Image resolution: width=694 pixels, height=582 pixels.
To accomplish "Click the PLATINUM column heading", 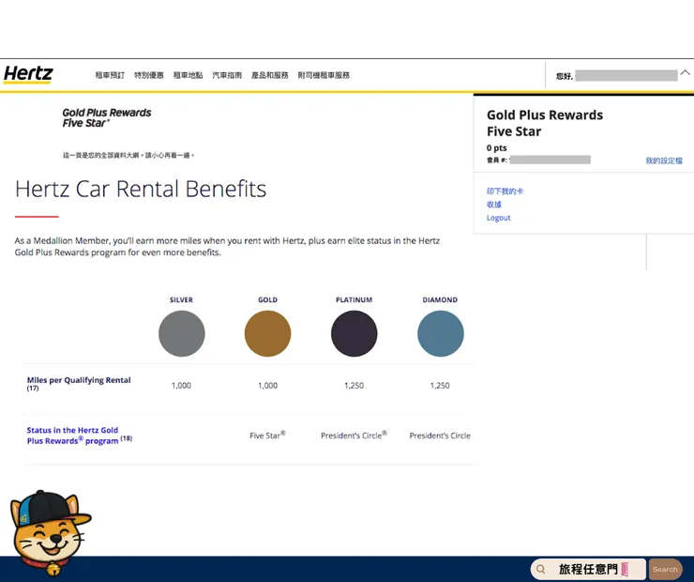I will coord(355,299).
